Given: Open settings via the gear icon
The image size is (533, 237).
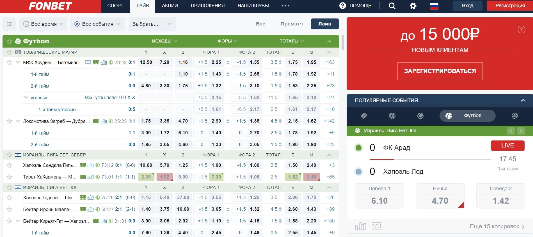Looking at the screenshot, I should pyautogui.click(x=413, y=6).
